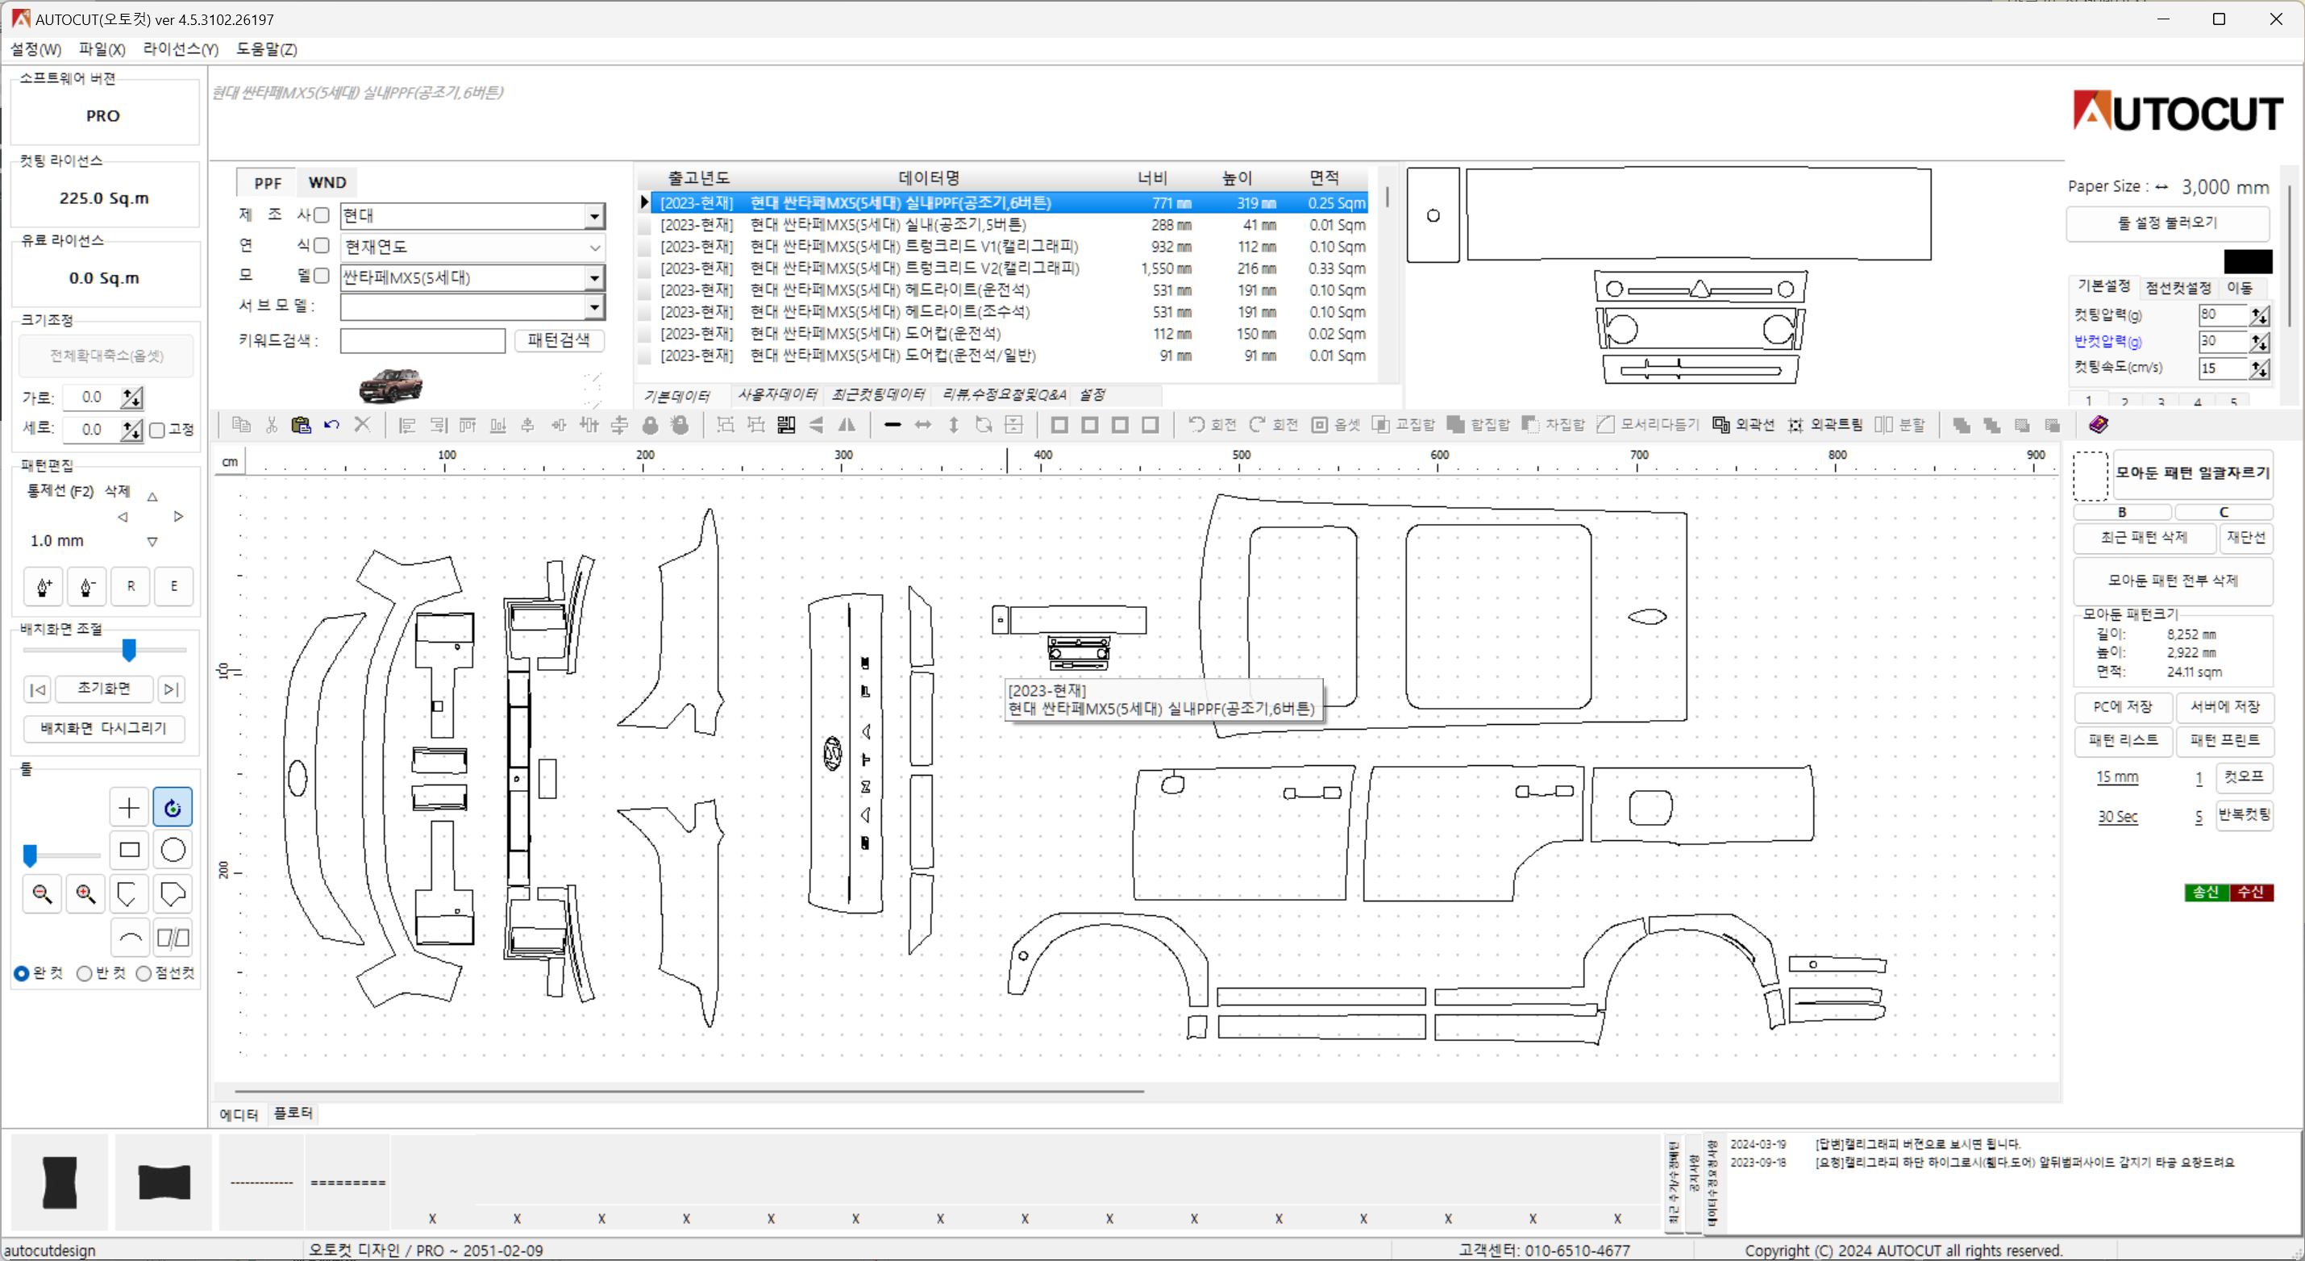Click the first black pattern thumbnail
This screenshot has width=2305, height=1261.
tap(60, 1182)
